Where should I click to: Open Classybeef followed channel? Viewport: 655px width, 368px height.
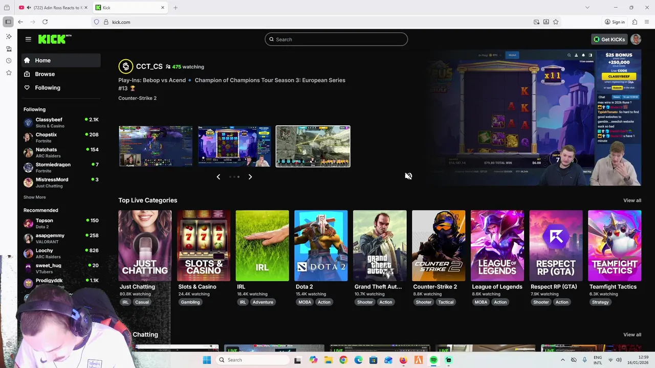click(61, 123)
